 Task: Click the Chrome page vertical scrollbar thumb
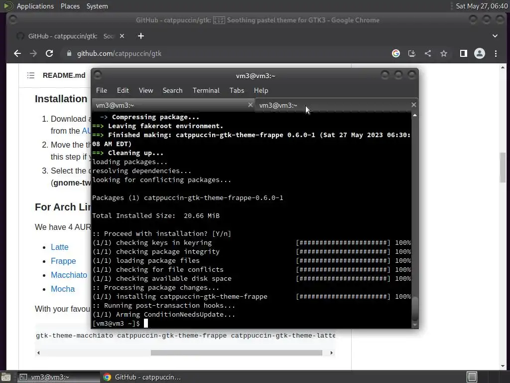(x=503, y=168)
